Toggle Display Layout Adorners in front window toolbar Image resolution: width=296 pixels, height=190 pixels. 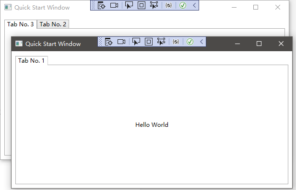coord(149,42)
